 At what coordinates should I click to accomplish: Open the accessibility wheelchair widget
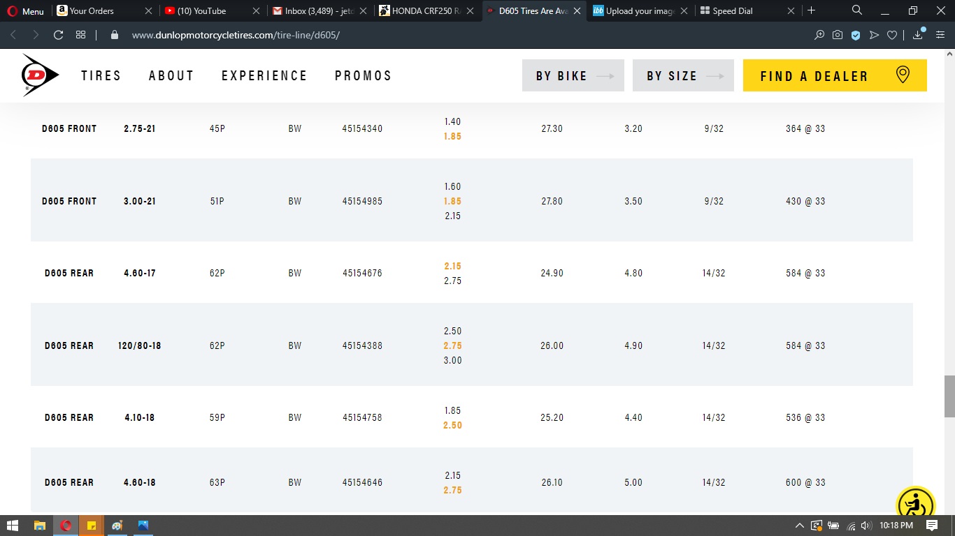916,505
